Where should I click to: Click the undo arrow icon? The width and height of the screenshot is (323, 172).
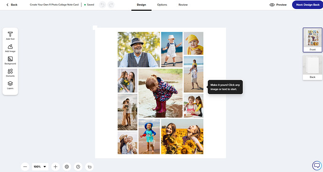tap(103, 5)
